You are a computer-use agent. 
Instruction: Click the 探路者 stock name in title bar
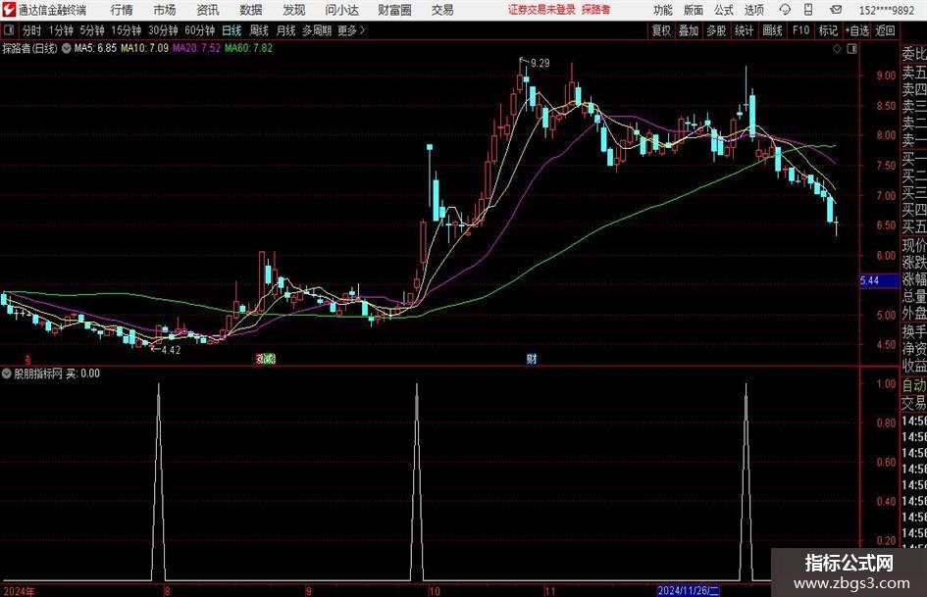596,10
